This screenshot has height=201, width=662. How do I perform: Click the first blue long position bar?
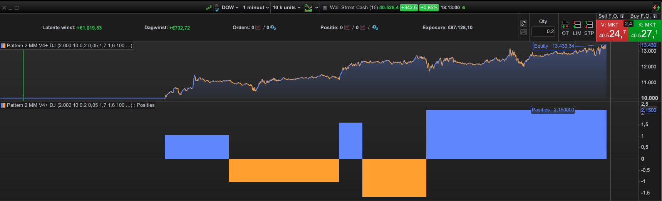[x=197, y=147]
